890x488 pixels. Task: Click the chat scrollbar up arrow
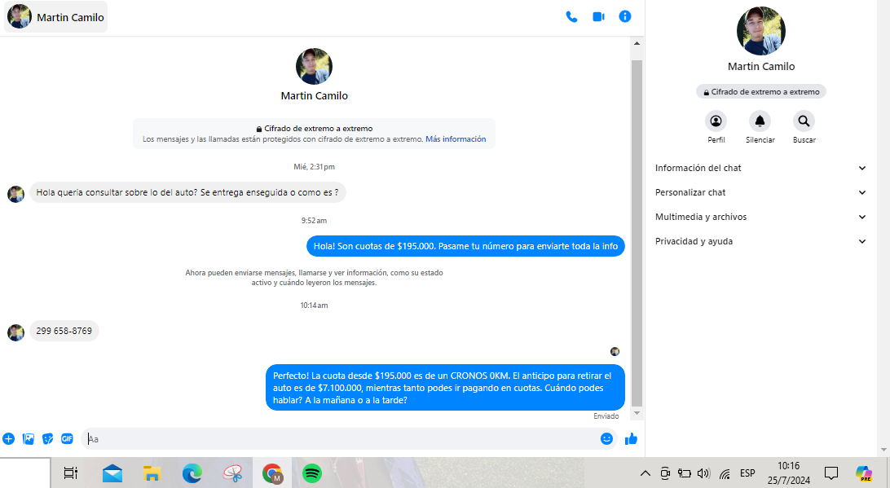[x=637, y=44]
